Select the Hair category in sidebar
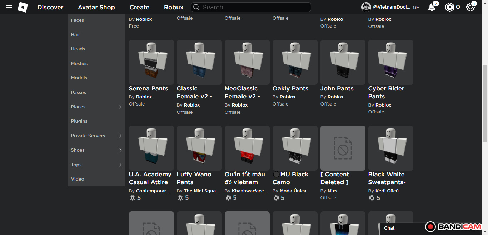488x235 pixels. click(75, 35)
